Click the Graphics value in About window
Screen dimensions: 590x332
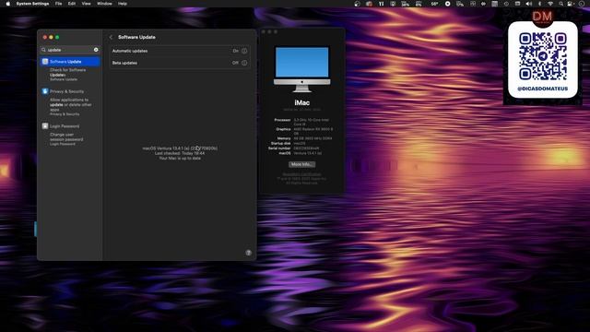click(x=313, y=131)
